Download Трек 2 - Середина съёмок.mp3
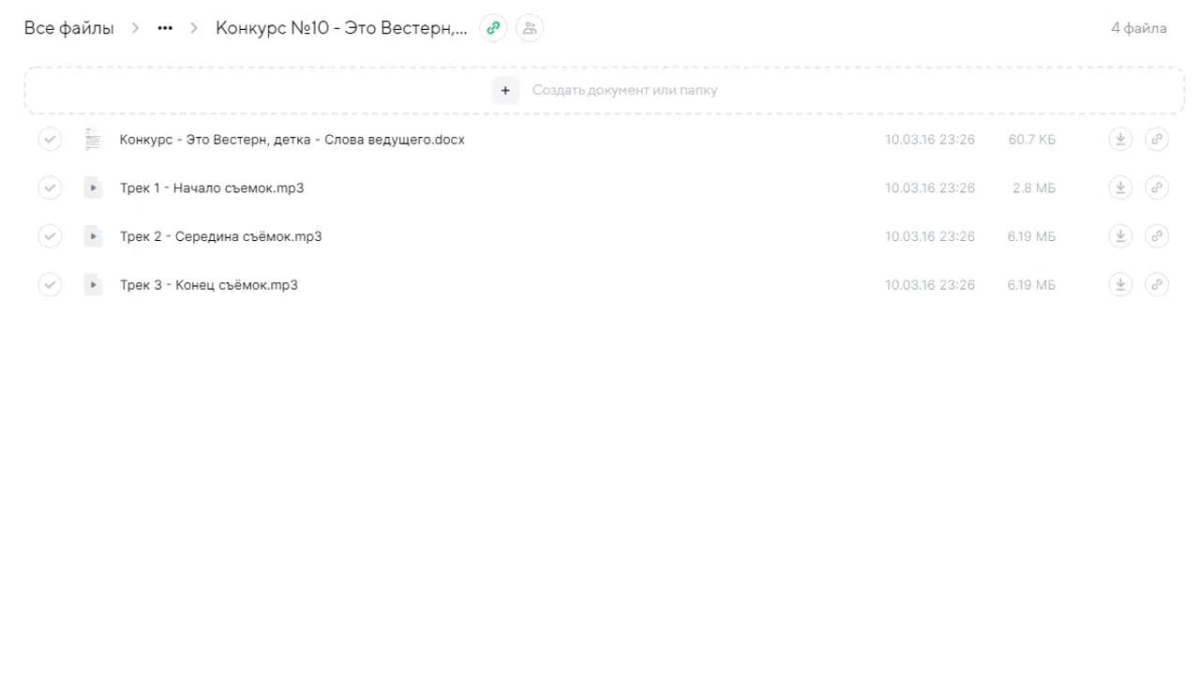This screenshot has width=1200, height=675. [1120, 236]
